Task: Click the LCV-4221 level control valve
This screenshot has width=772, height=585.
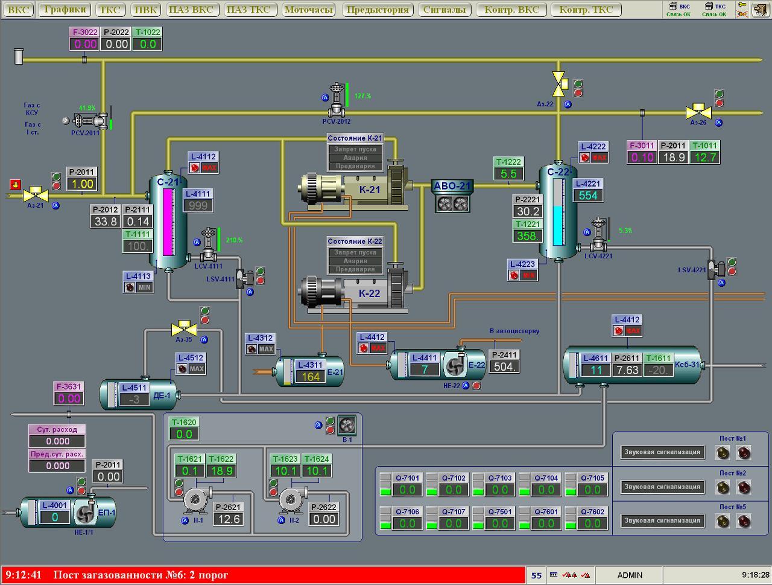Action: coord(598,237)
